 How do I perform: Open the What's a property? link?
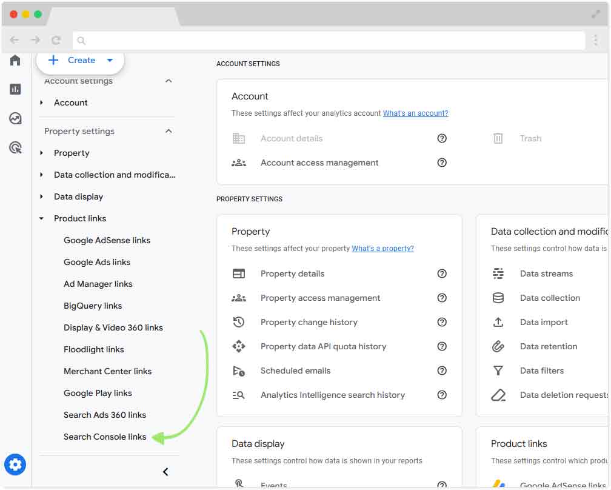(x=382, y=248)
